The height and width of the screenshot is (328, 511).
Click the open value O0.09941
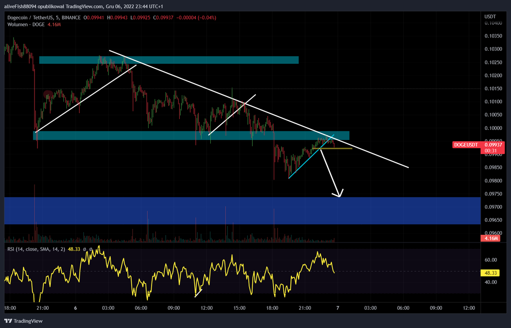pos(95,17)
